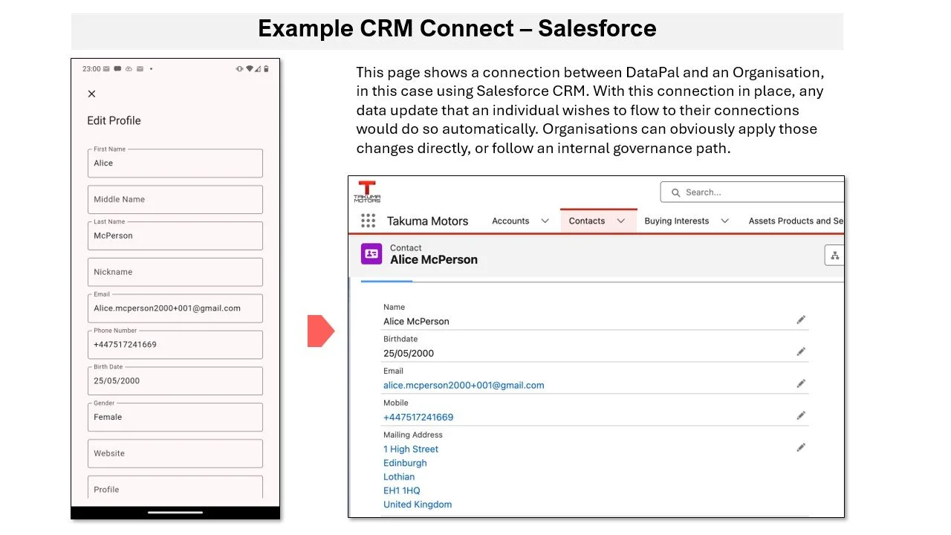Click the Name value Alice McPerson
The width and height of the screenshot is (951, 535).
tap(416, 321)
